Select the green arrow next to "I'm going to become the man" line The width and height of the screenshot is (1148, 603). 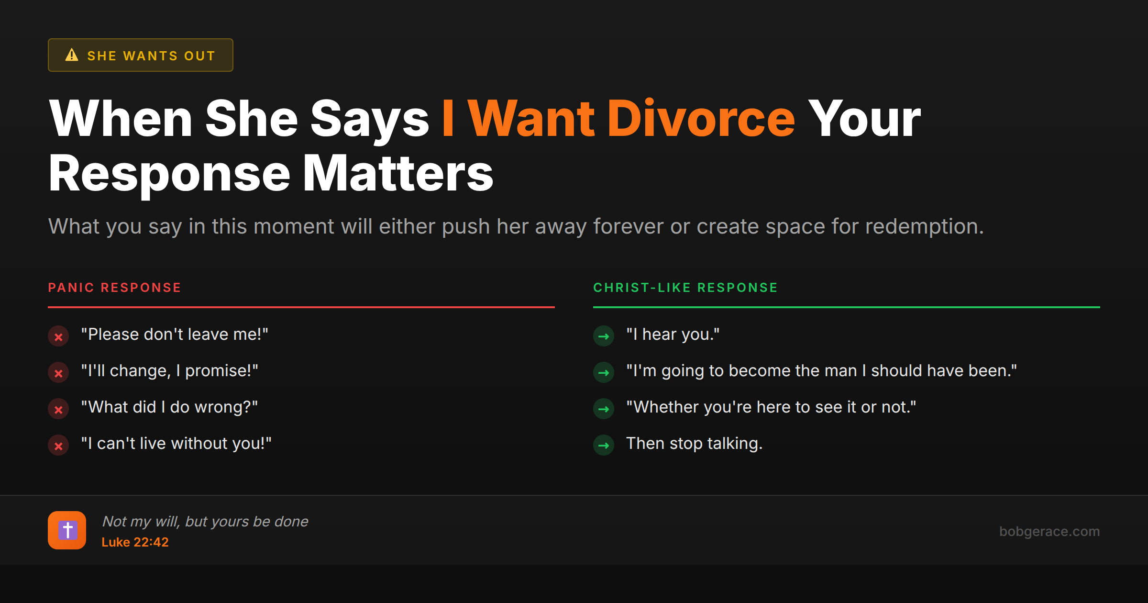coord(604,373)
